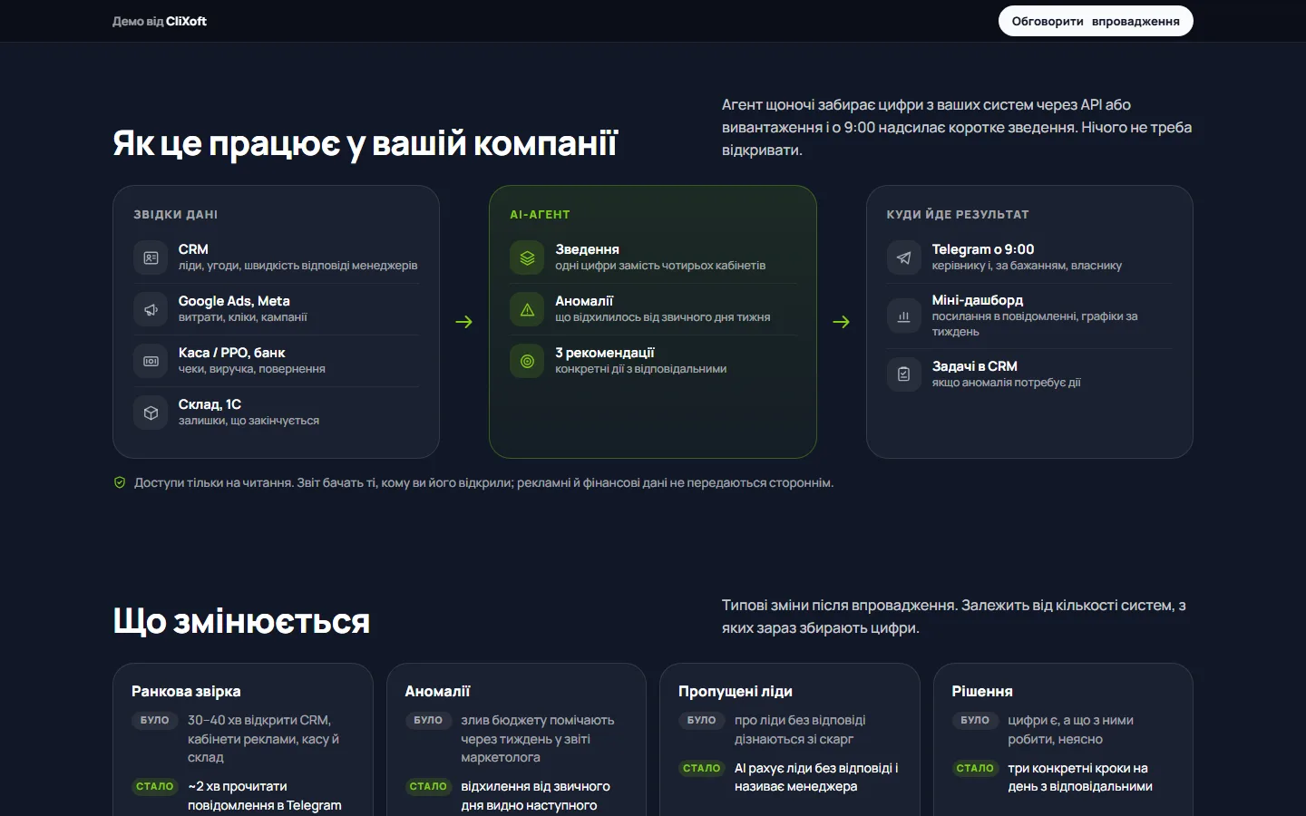
Task: Click the CRM contact card icon
Action: [151, 257]
